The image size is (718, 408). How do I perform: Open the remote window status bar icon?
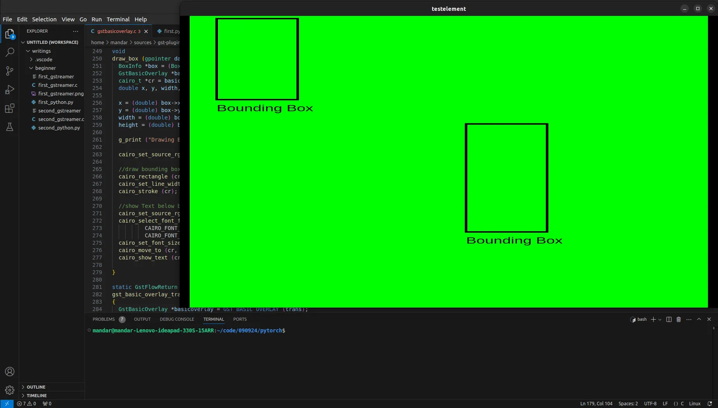tap(7, 404)
